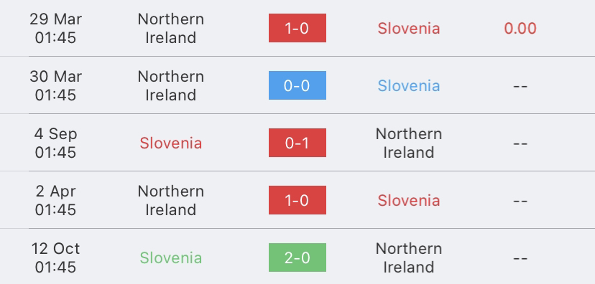Image resolution: width=595 pixels, height=284 pixels.
Task: Select blue Slovenia in 30 Mar row
Action: [409, 85]
